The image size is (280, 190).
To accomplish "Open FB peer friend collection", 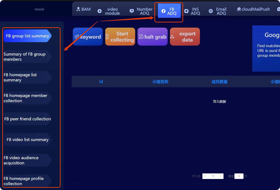I will [x=27, y=119].
